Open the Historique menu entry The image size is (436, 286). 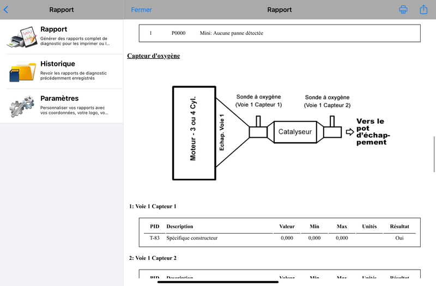point(62,72)
